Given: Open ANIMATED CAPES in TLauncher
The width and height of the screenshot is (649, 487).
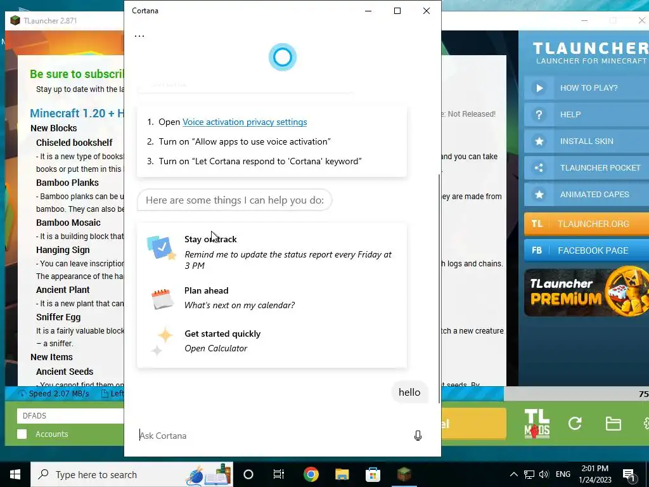Looking at the screenshot, I should [x=586, y=194].
